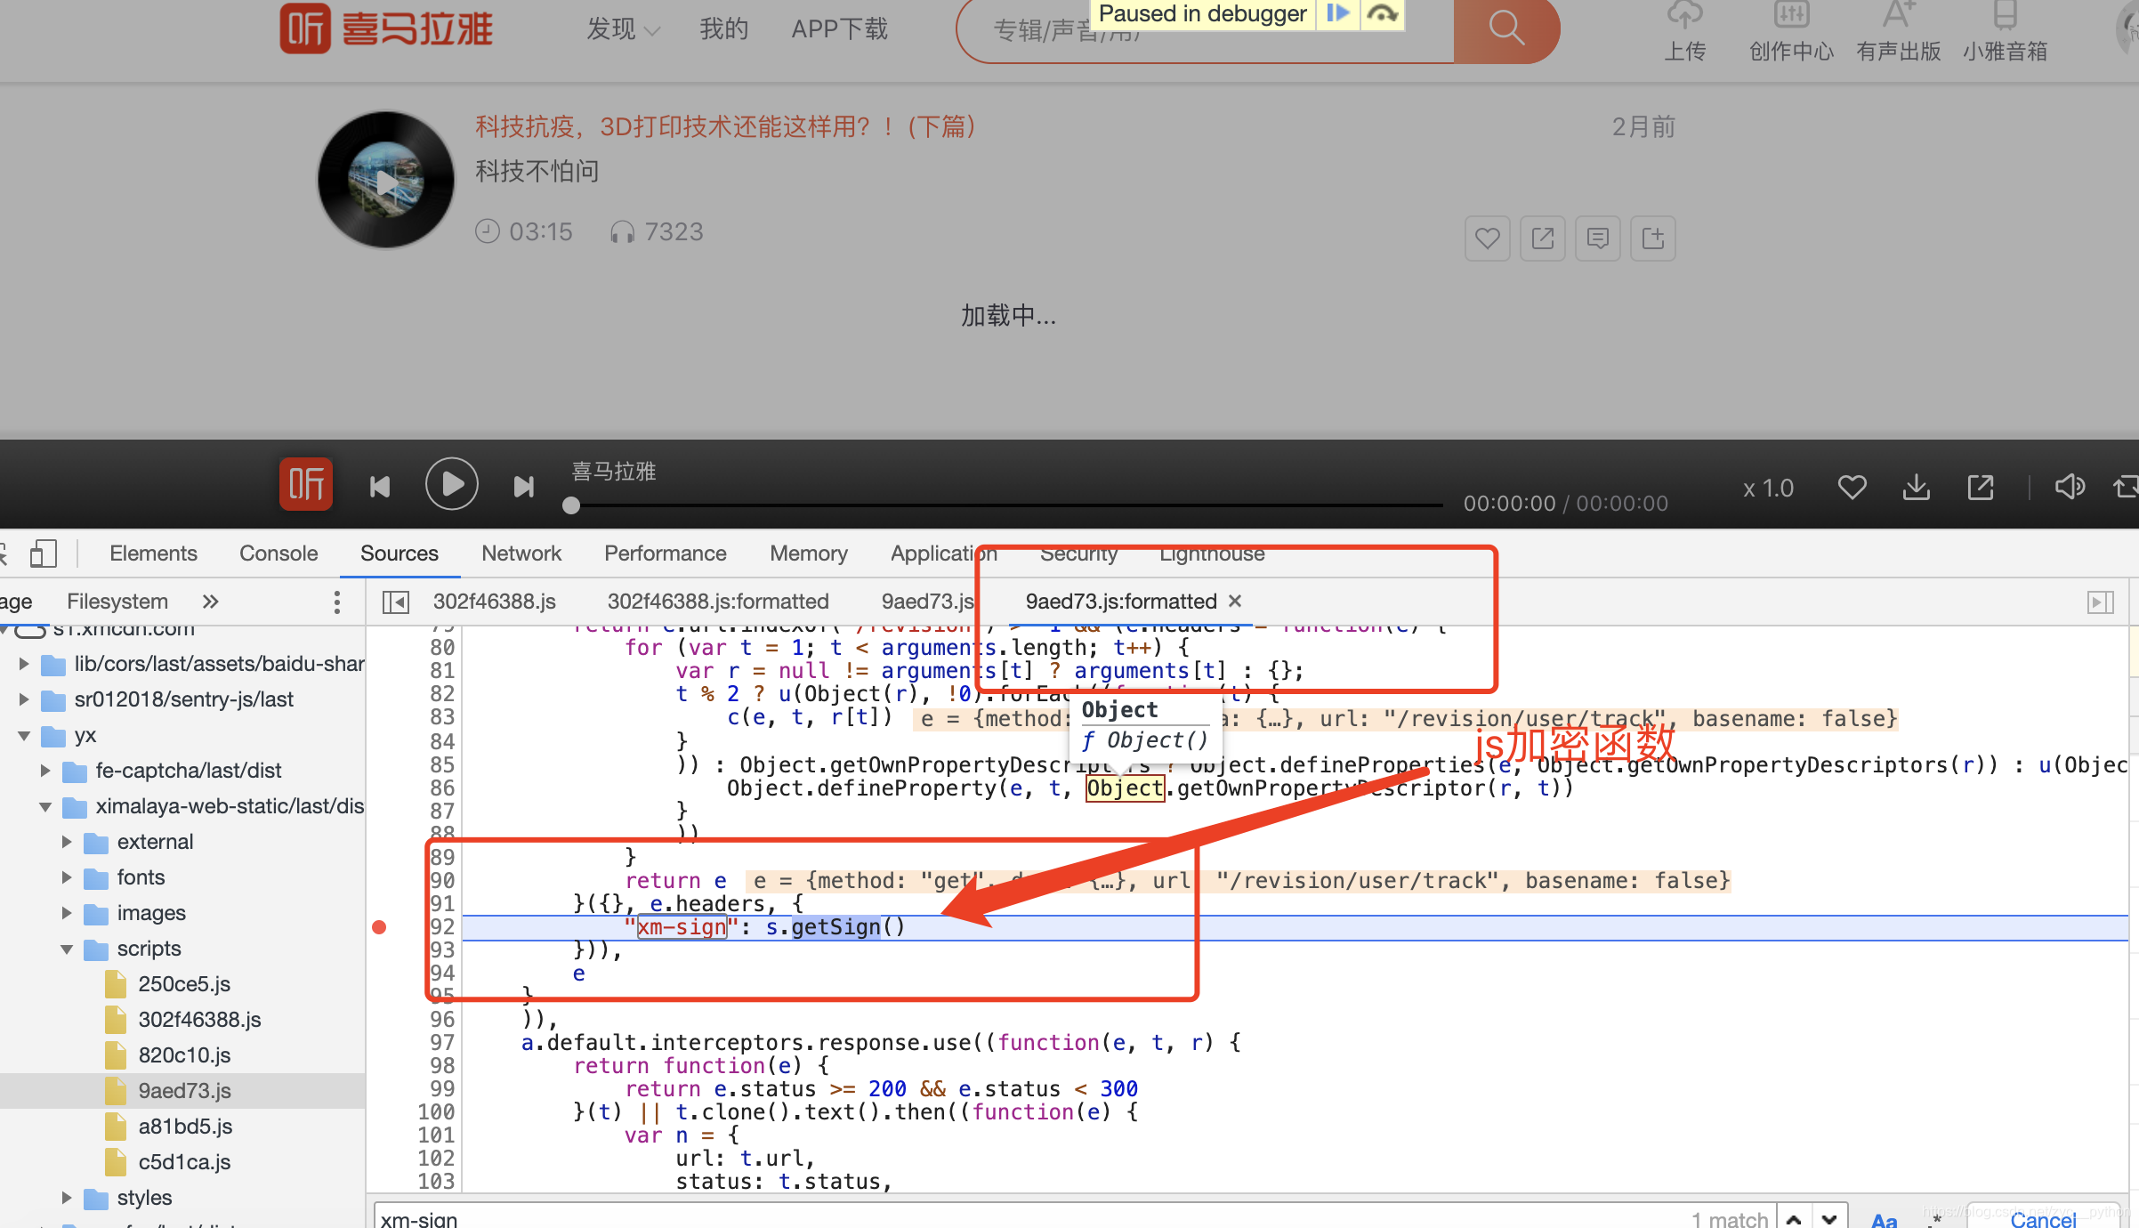
Task: Toggle the line 92 breakpoint
Action: (379, 927)
